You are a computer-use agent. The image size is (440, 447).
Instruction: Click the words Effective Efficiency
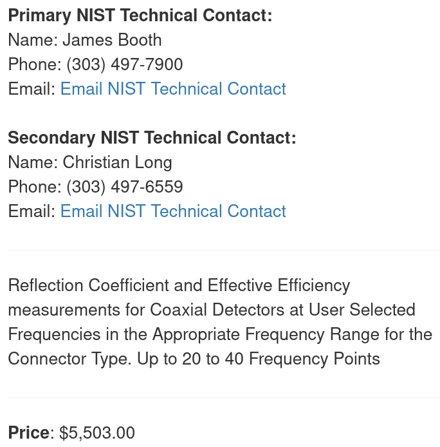[279, 285]
